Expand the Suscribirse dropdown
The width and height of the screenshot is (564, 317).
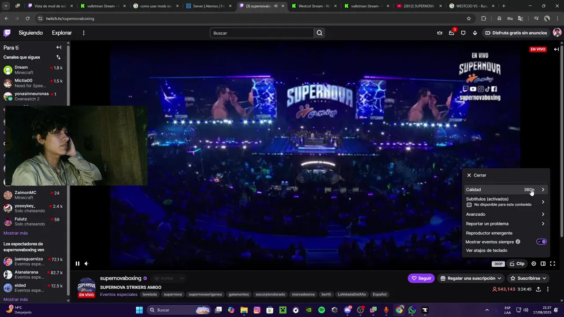pos(528,278)
